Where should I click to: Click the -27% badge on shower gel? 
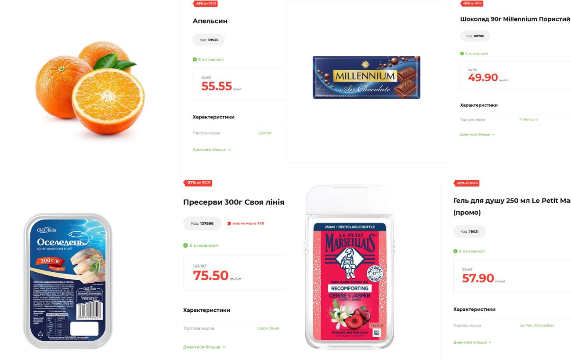(466, 183)
